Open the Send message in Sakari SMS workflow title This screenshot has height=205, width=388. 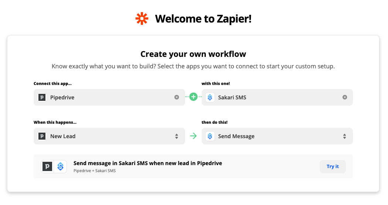tap(148, 163)
